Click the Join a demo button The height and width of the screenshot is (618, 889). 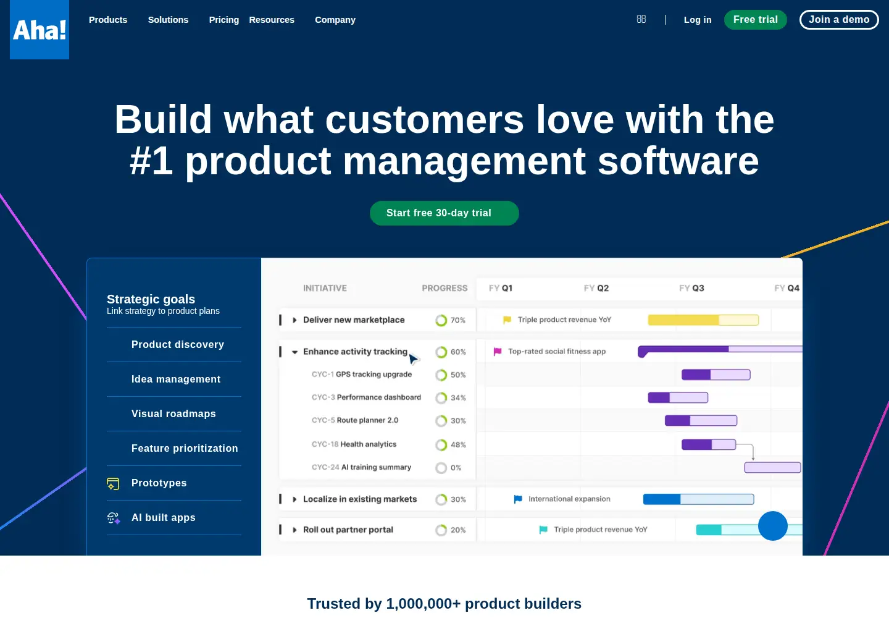[x=839, y=20]
